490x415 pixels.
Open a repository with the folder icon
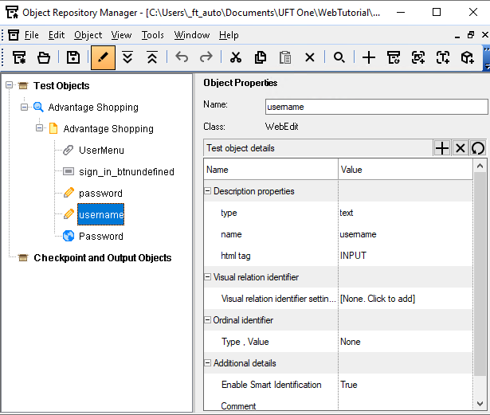click(x=44, y=57)
